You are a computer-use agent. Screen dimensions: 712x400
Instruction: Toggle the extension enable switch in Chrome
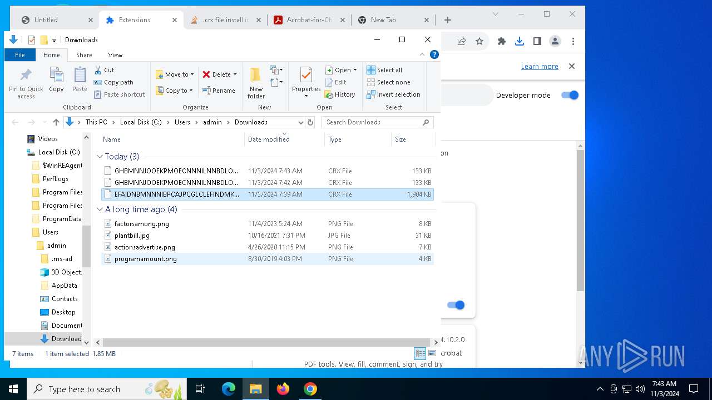pyautogui.click(x=456, y=305)
